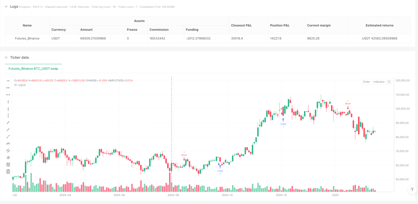Select the horizontal segment drawing tool
418x204 pixels.
pos(8,94)
